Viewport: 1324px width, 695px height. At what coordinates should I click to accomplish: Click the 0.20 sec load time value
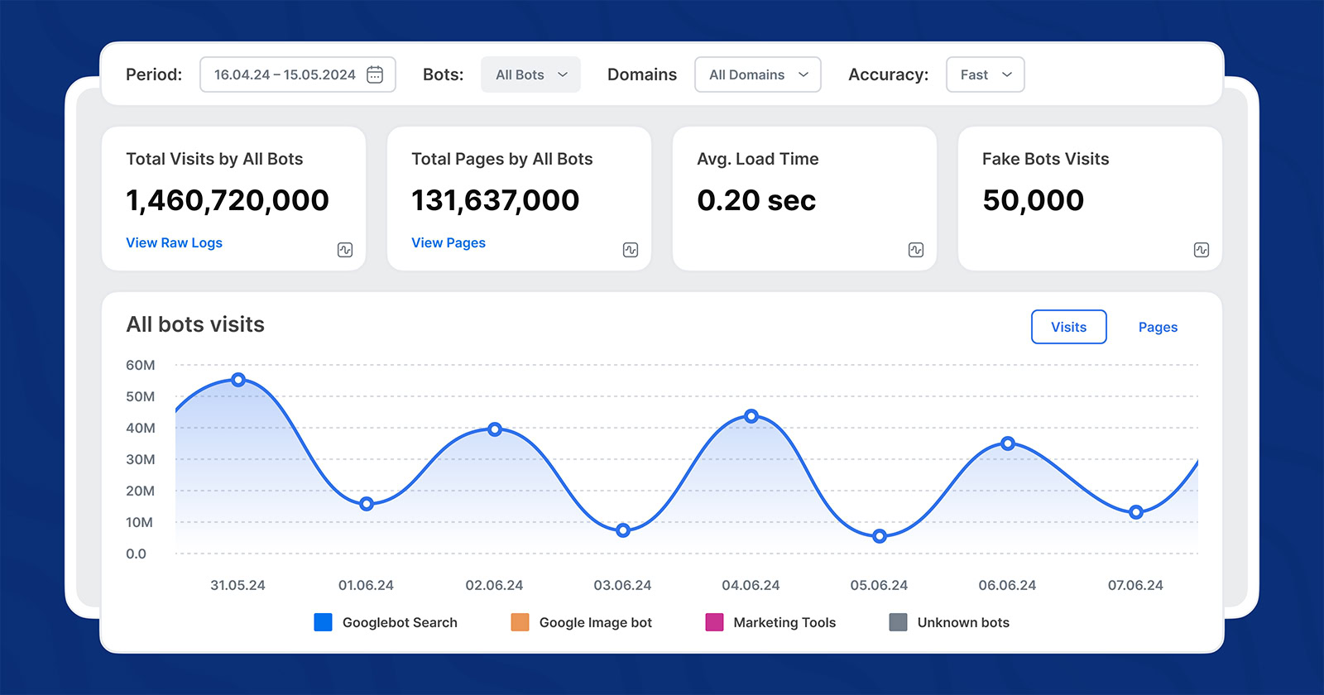point(756,200)
